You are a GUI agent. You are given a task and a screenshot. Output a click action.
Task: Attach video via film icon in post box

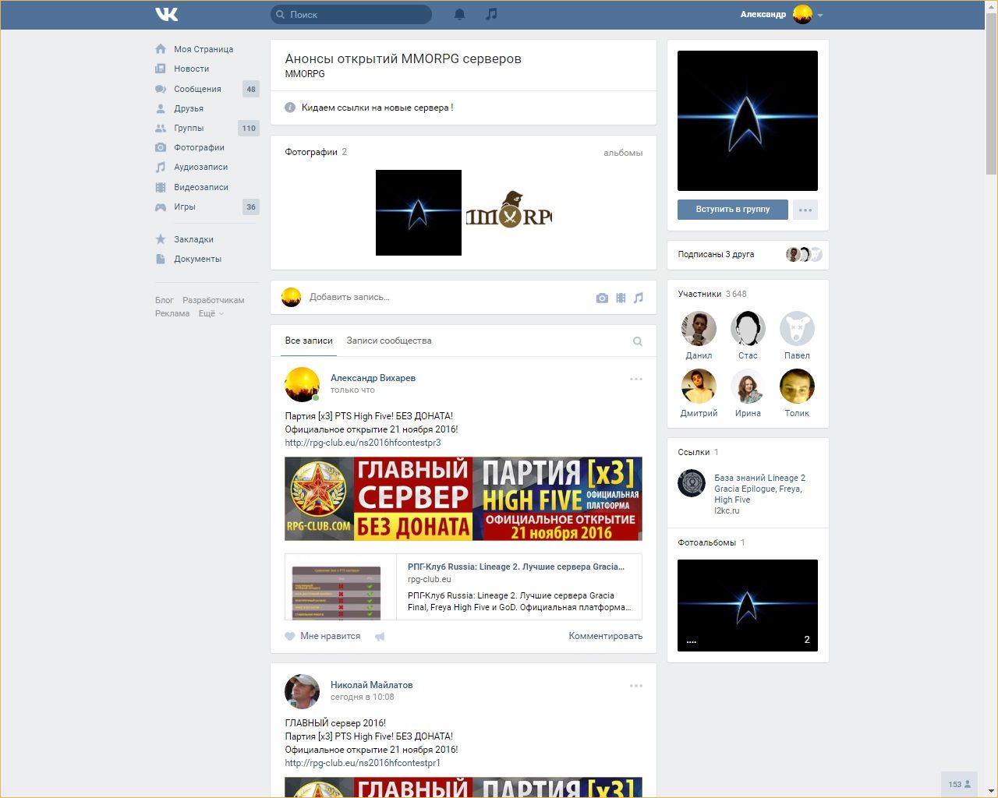click(x=621, y=298)
